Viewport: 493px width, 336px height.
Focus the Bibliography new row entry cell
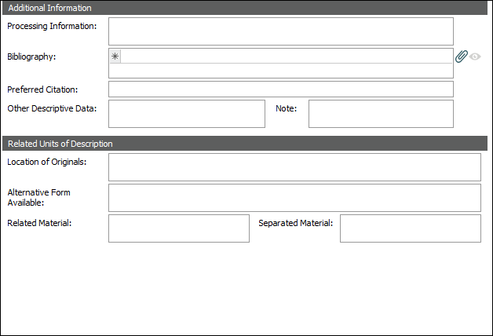(x=287, y=57)
